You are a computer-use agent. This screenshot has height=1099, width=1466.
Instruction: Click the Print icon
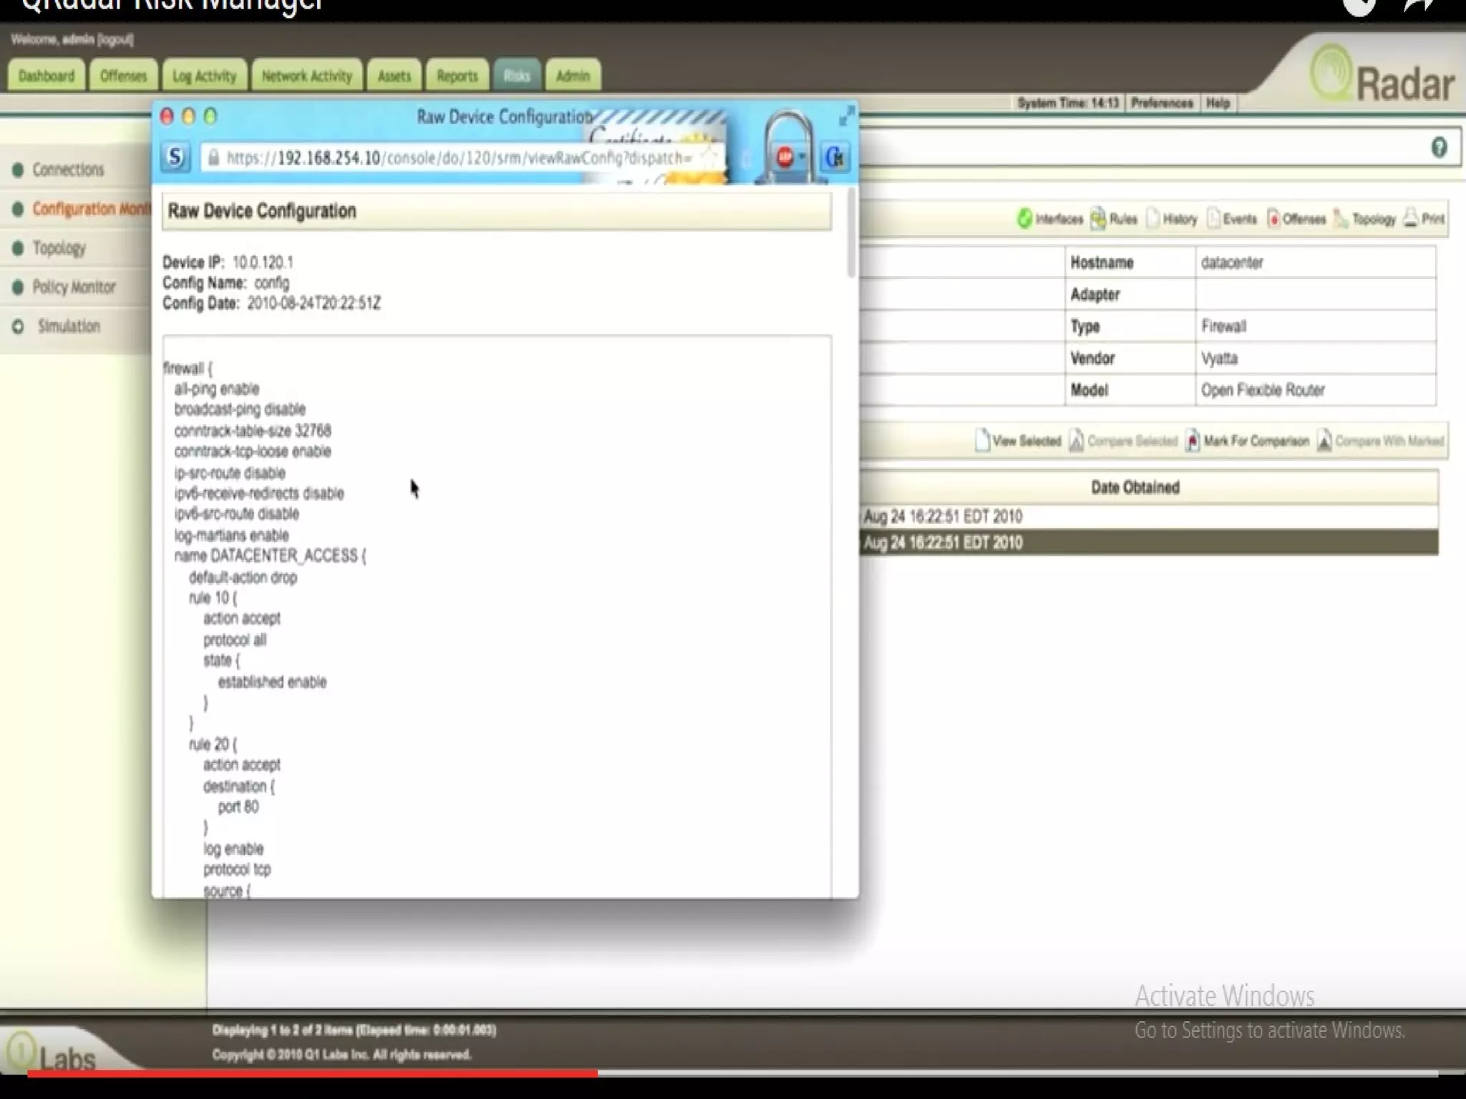(x=1410, y=218)
